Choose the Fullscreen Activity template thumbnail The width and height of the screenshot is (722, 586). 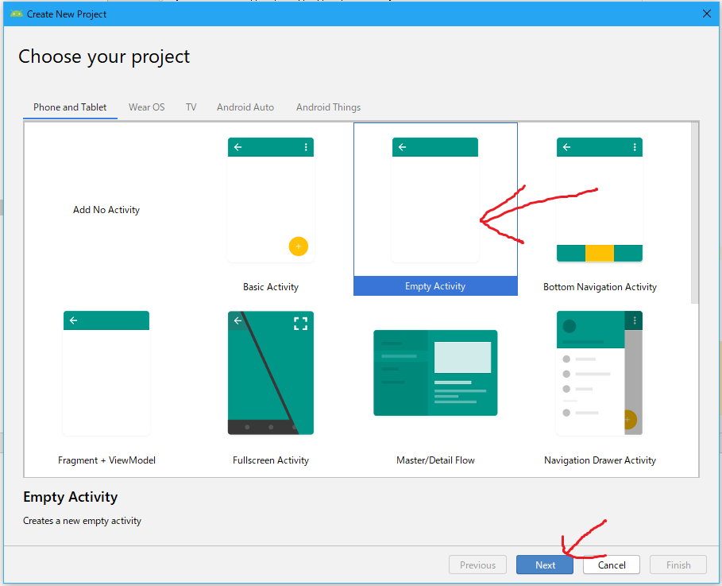(271, 373)
